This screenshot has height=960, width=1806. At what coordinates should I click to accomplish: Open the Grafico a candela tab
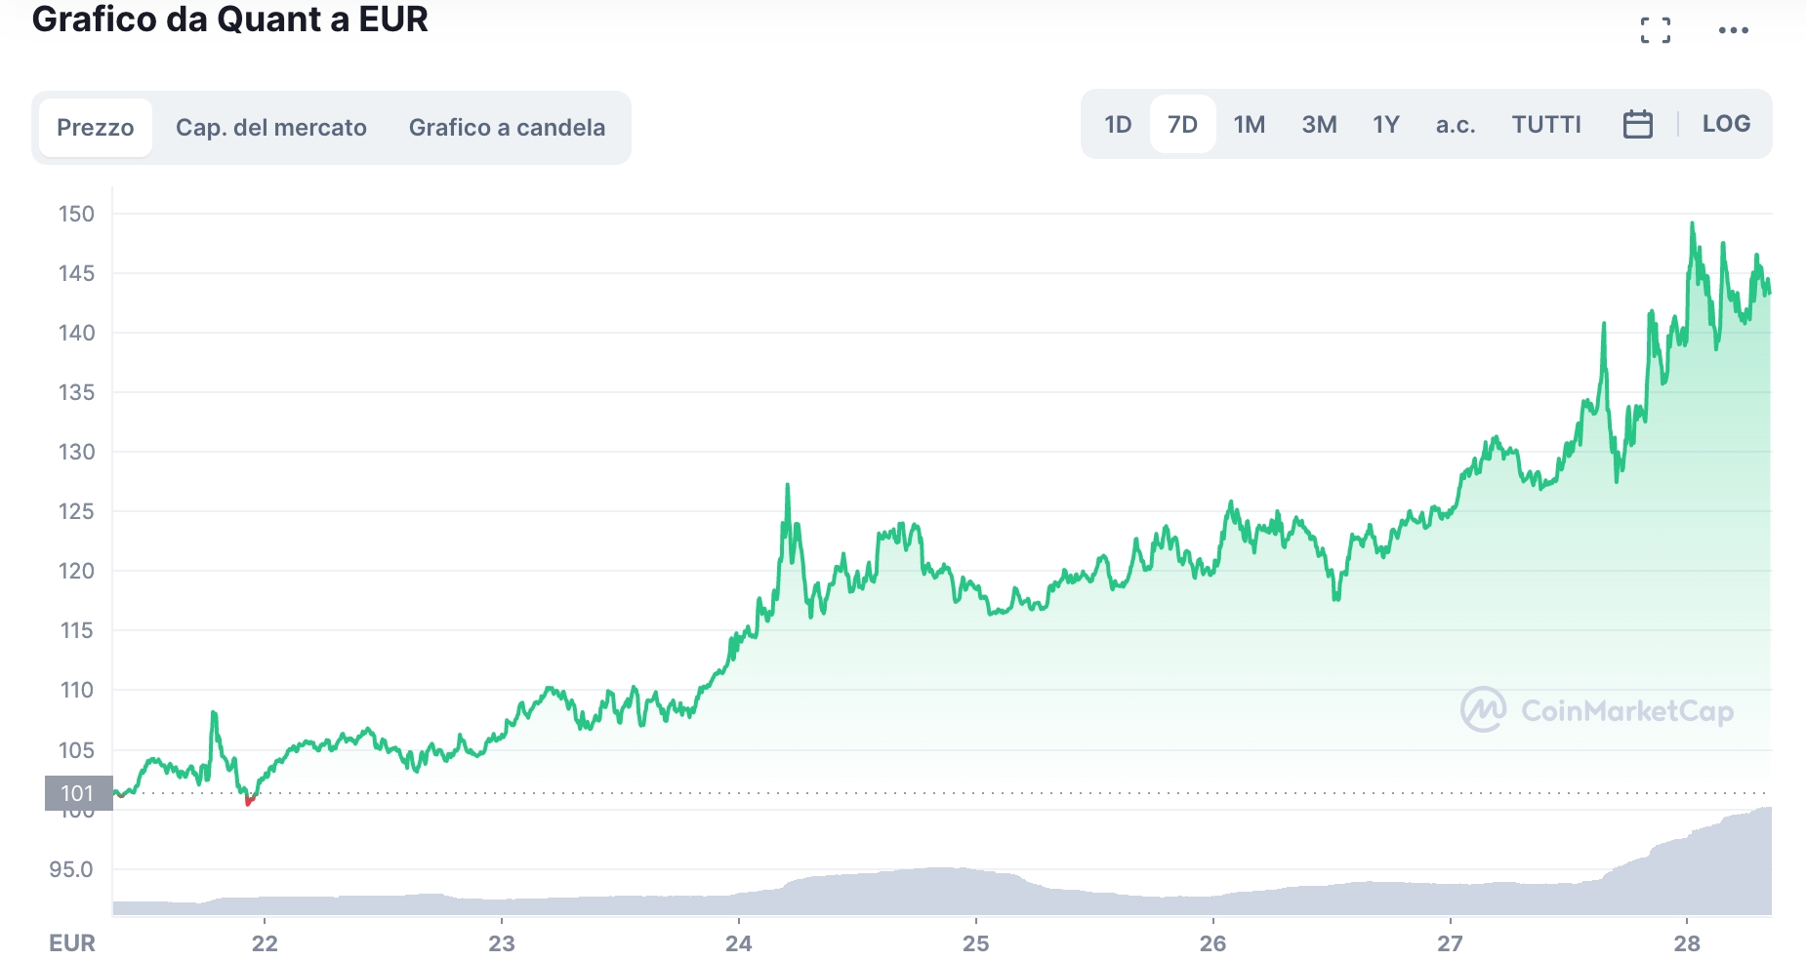pyautogui.click(x=507, y=128)
